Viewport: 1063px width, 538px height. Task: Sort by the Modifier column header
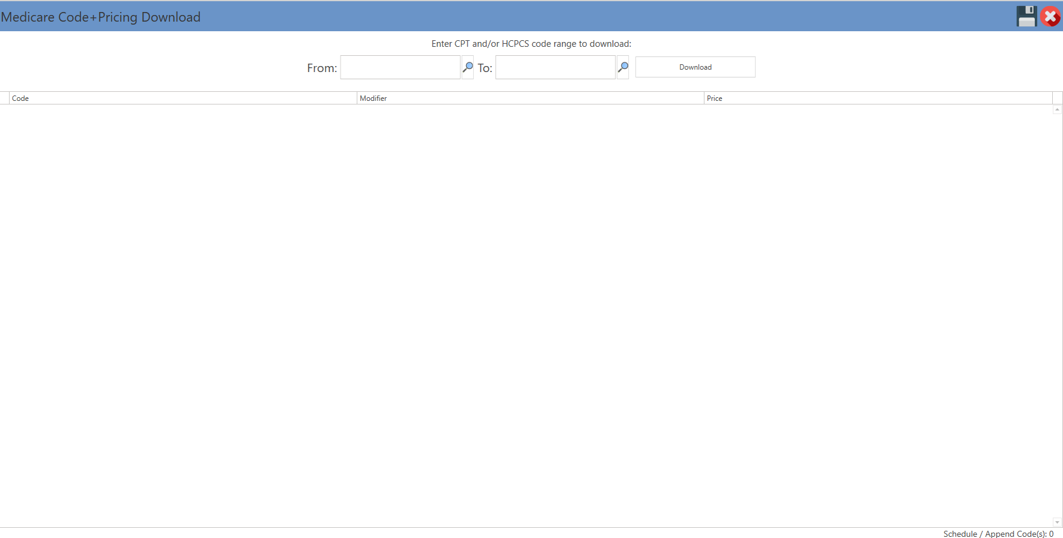pos(530,98)
